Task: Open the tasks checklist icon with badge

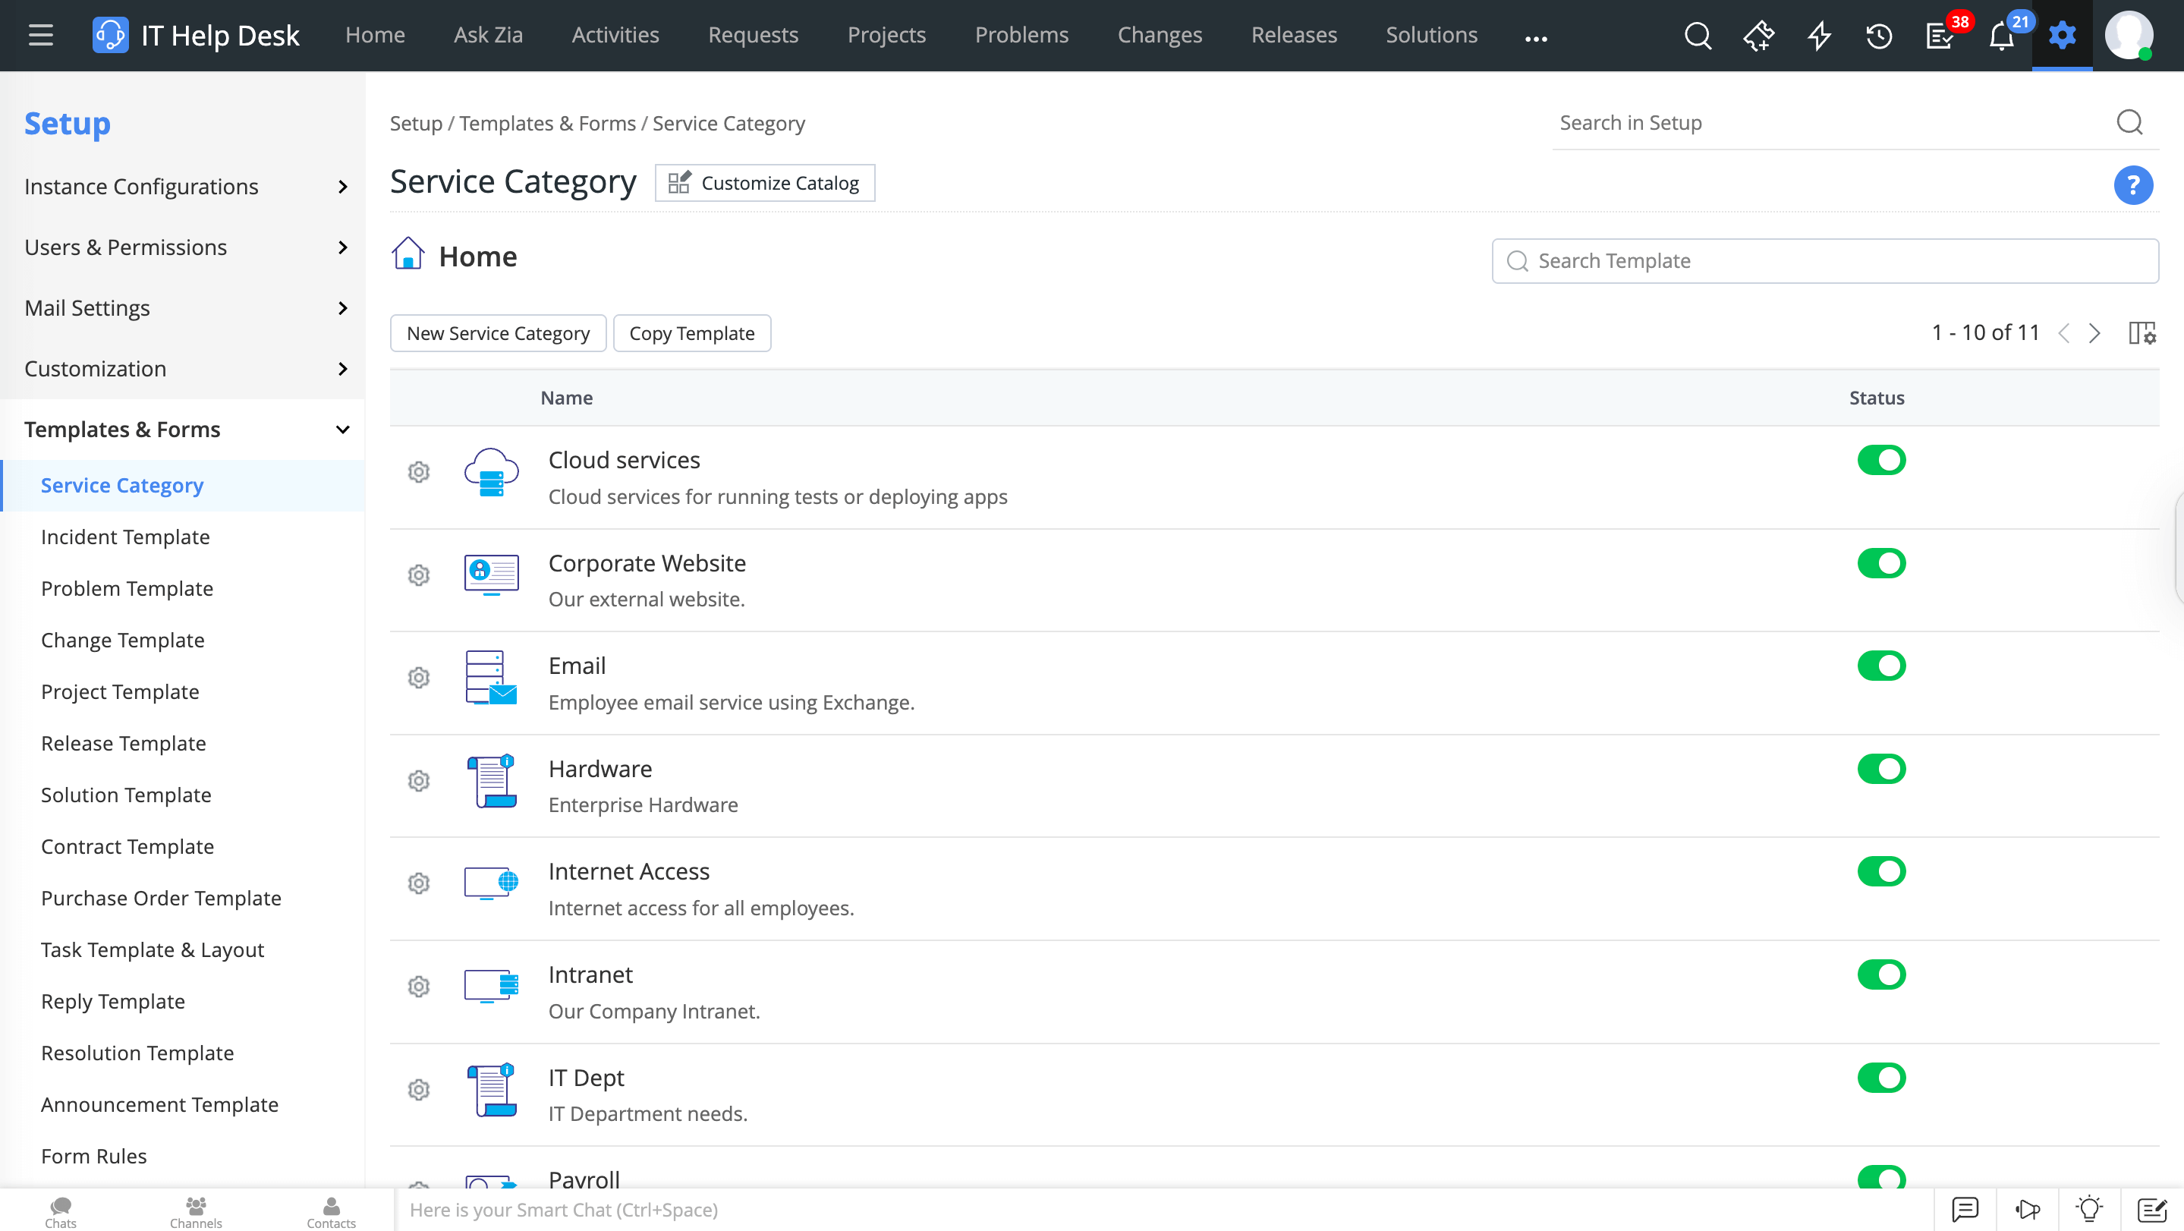Action: (1940, 36)
